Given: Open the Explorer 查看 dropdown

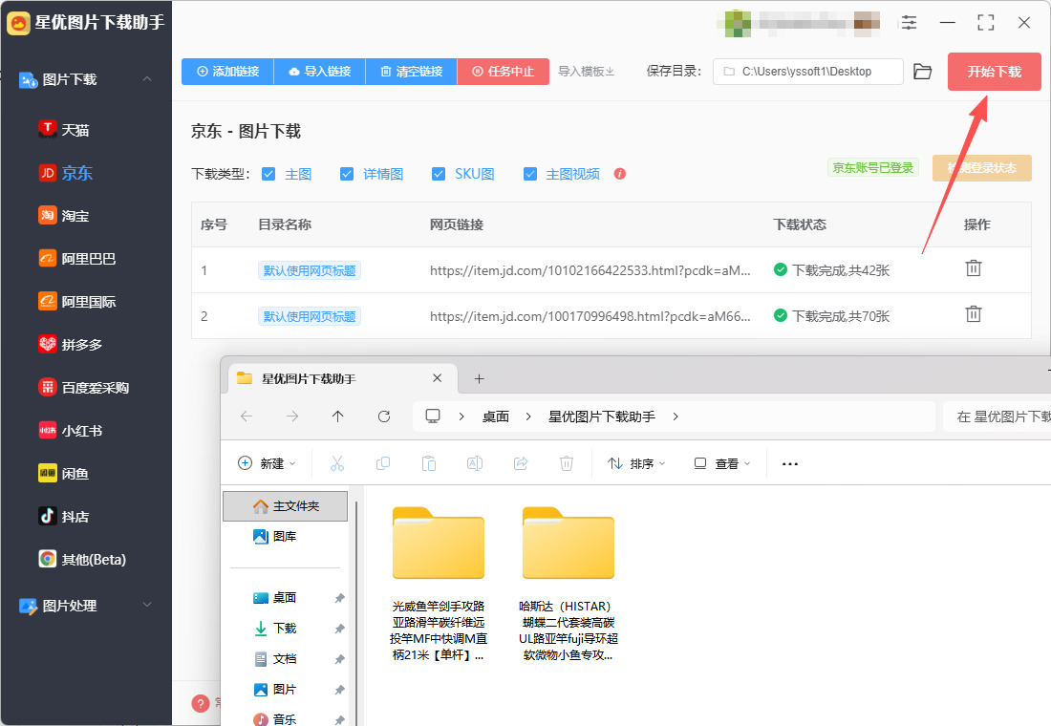Looking at the screenshot, I should tap(722, 463).
